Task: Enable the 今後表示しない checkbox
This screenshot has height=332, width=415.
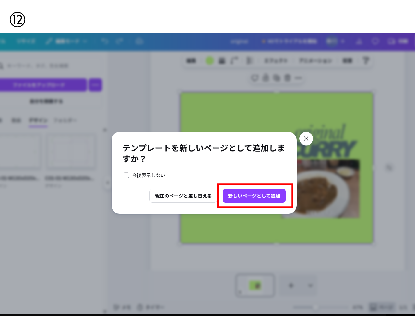Action: [x=126, y=175]
